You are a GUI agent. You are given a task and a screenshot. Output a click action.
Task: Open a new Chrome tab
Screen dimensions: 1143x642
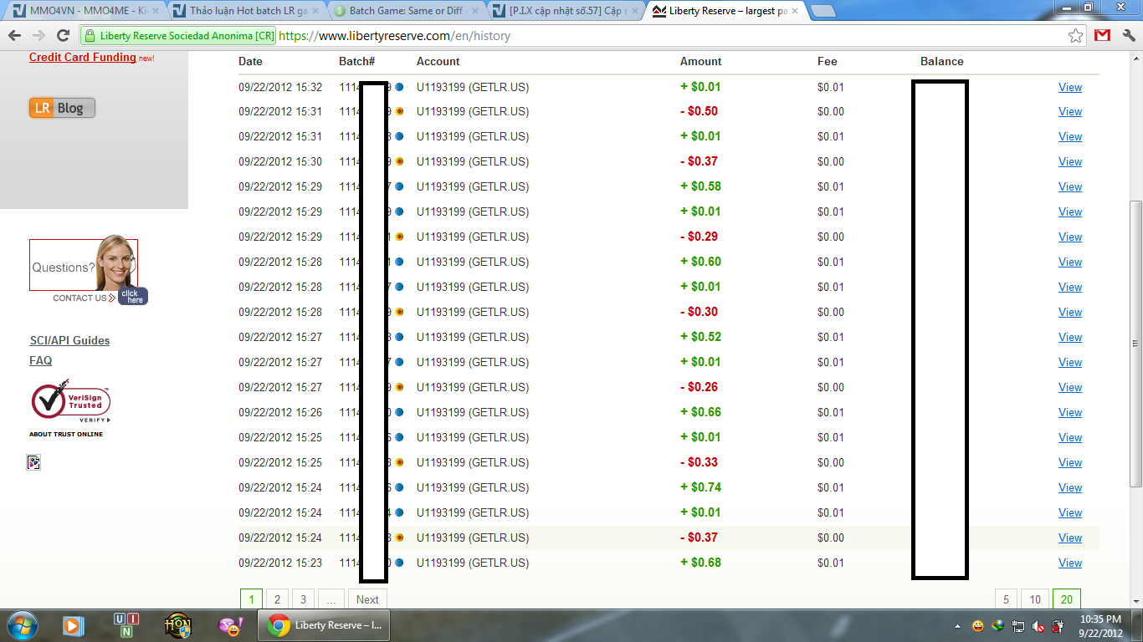823,11
